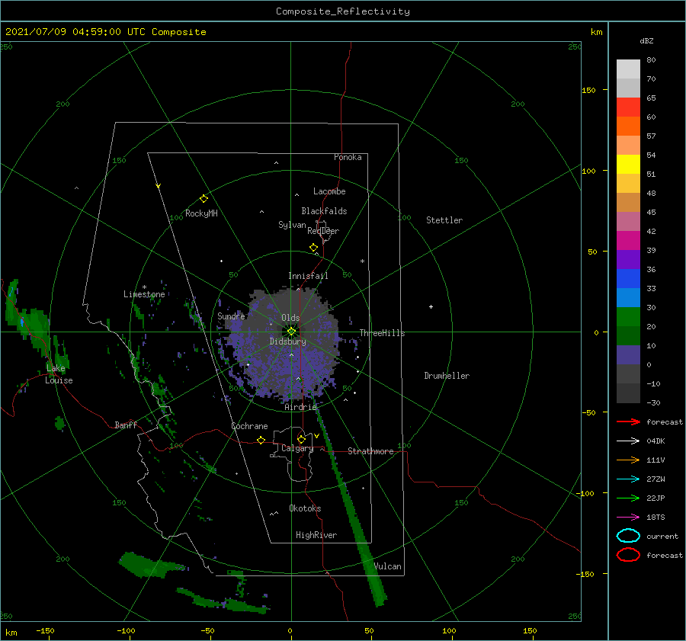Select the magenta 39-42 dBZ color band
Viewport: 686px width, 641px height.
click(628, 241)
